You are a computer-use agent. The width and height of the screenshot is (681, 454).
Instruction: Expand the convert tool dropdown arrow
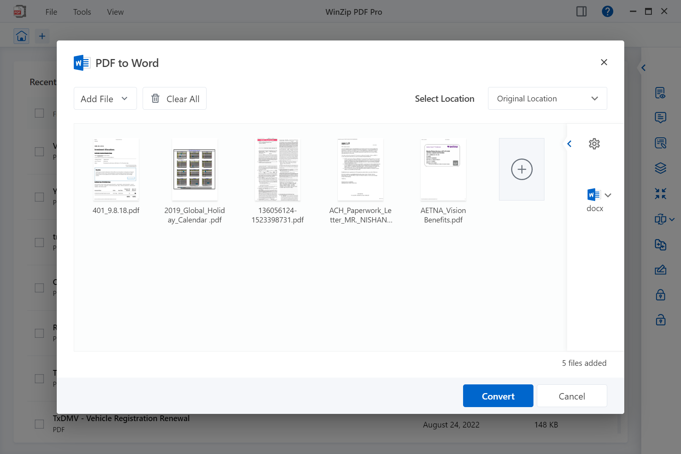pyautogui.click(x=672, y=219)
